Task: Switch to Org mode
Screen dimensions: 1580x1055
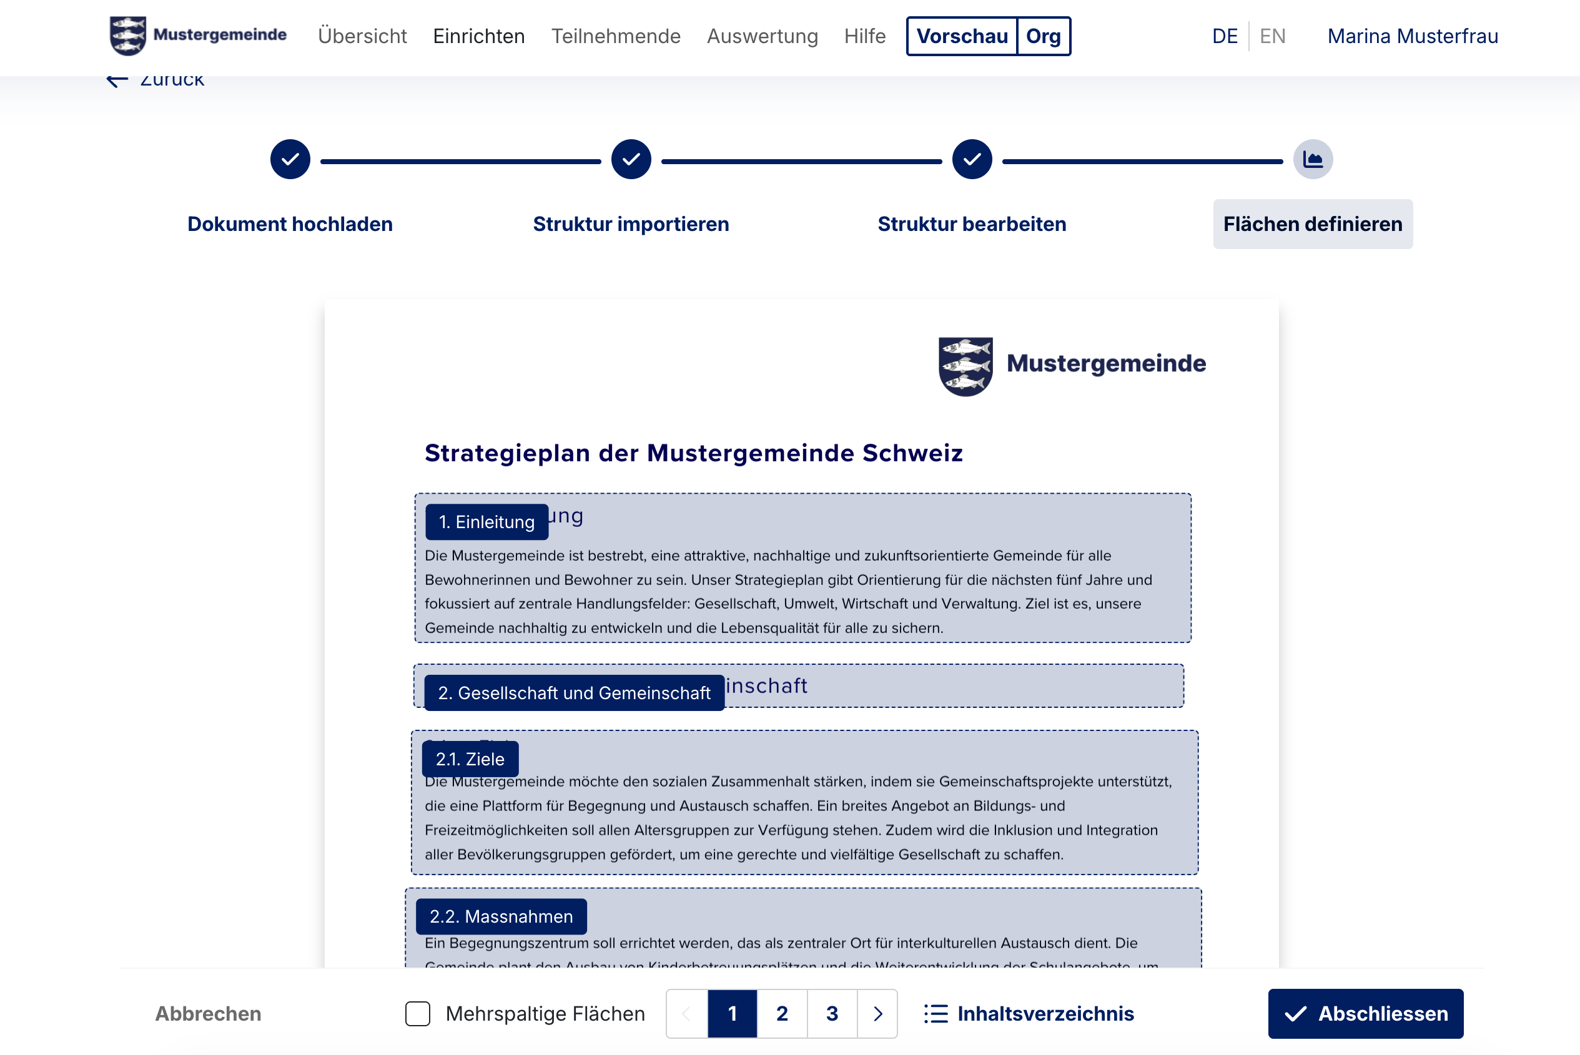Action: click(1043, 36)
